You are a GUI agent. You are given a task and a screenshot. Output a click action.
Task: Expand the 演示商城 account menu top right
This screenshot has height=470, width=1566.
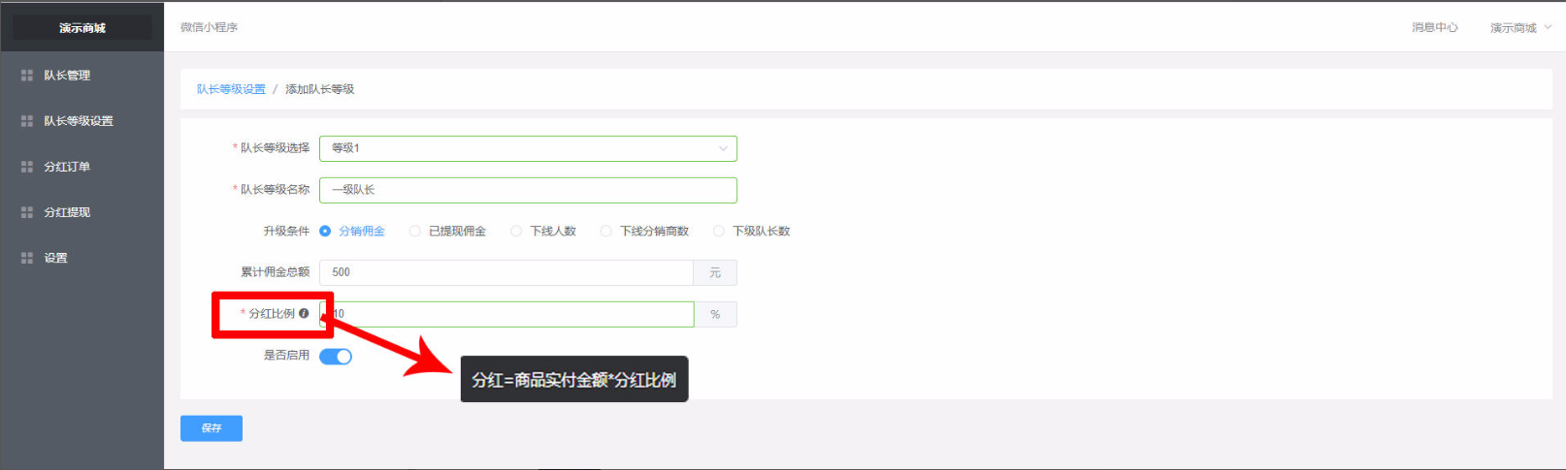1520,27
